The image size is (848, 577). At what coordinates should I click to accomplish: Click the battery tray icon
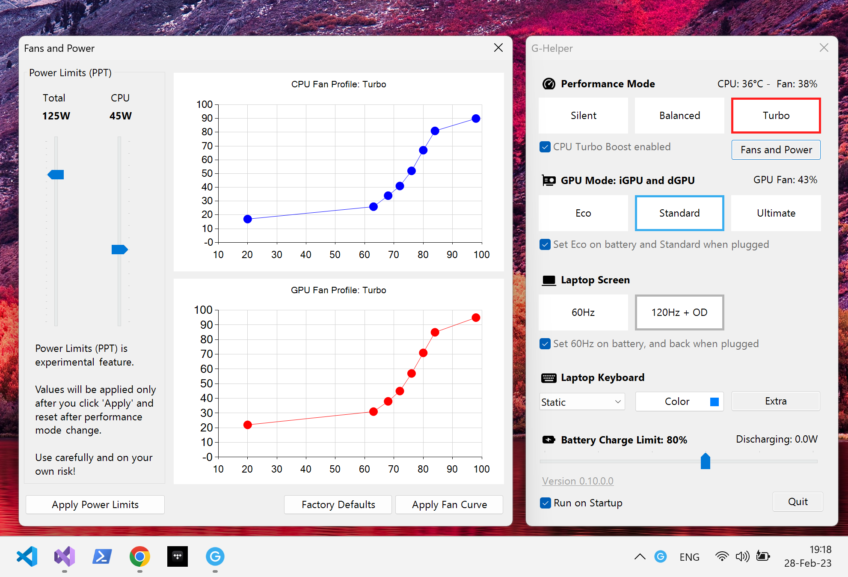click(x=763, y=556)
